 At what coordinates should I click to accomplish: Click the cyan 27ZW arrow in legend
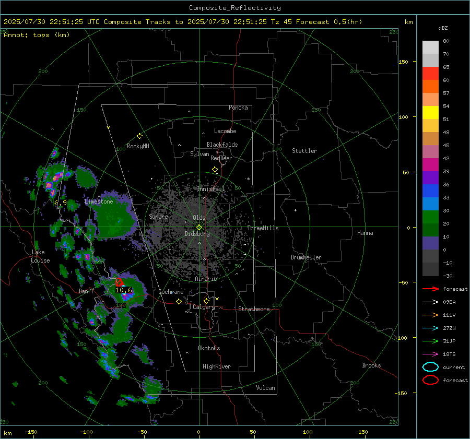(430, 328)
